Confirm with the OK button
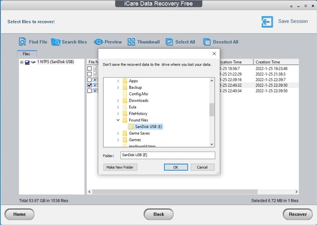Viewport: 317px width, 225px height. [x=176, y=167]
